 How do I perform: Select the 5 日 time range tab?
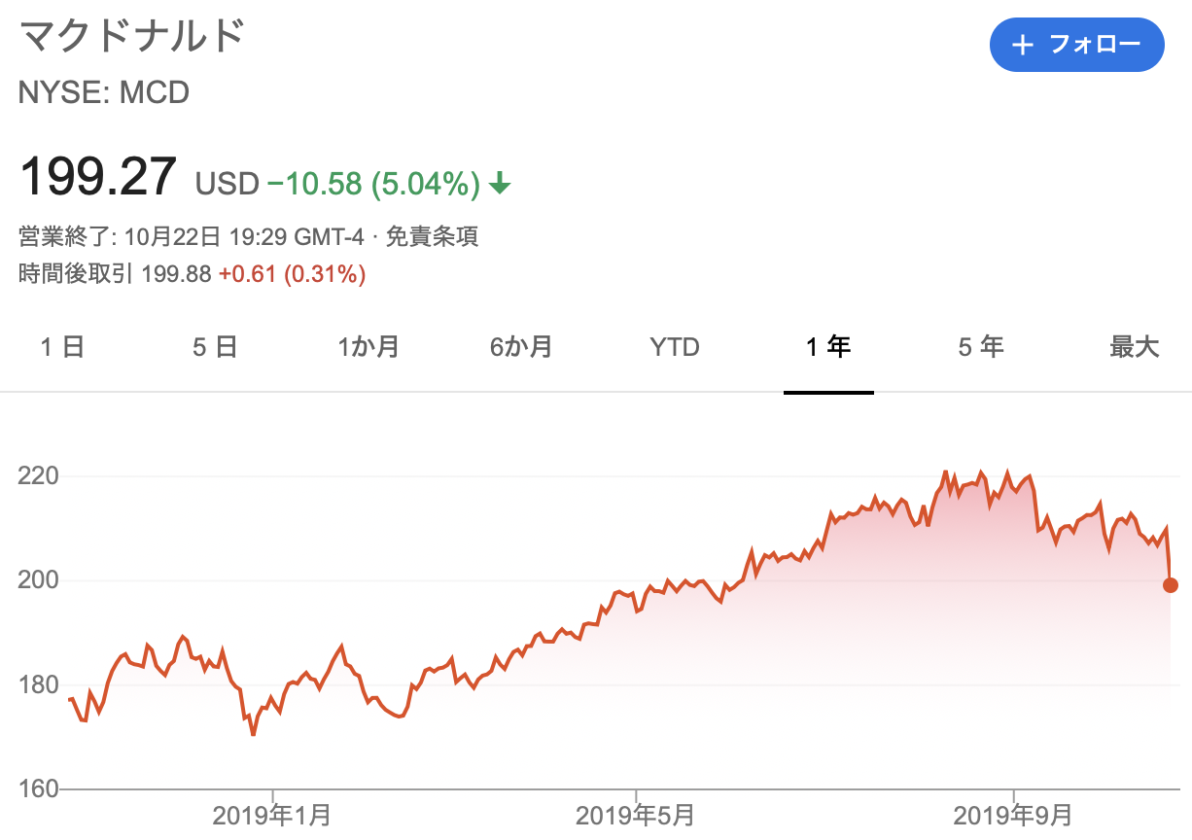[215, 347]
